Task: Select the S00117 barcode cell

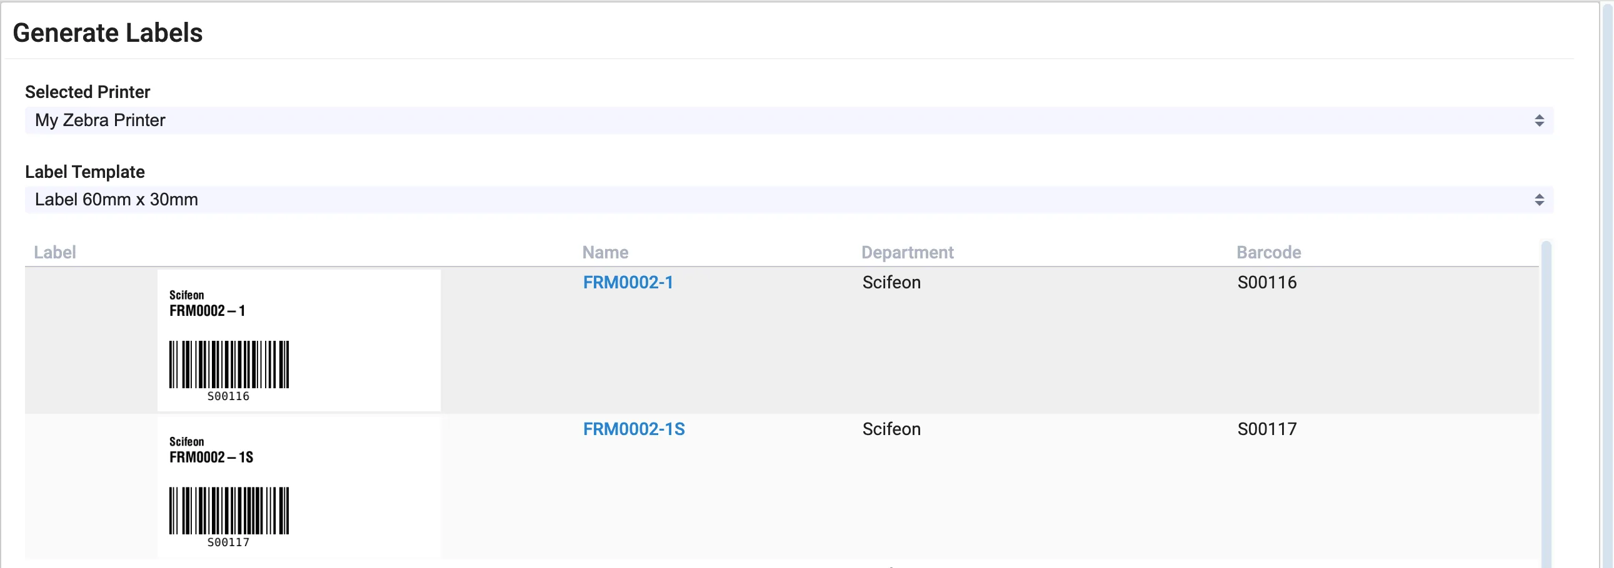Action: 1266,429
